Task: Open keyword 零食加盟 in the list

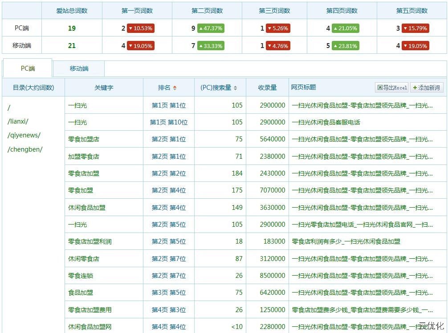Action: [x=80, y=190]
